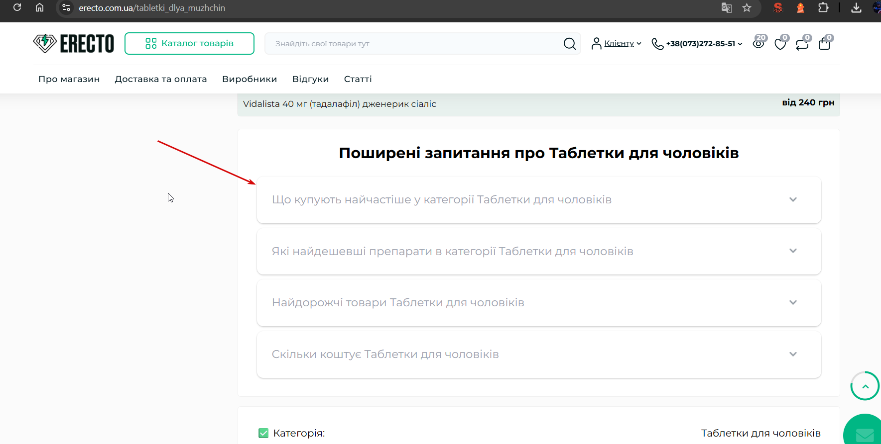The image size is (881, 444).
Task: Open recently viewed products eye icon
Action: pos(758,44)
